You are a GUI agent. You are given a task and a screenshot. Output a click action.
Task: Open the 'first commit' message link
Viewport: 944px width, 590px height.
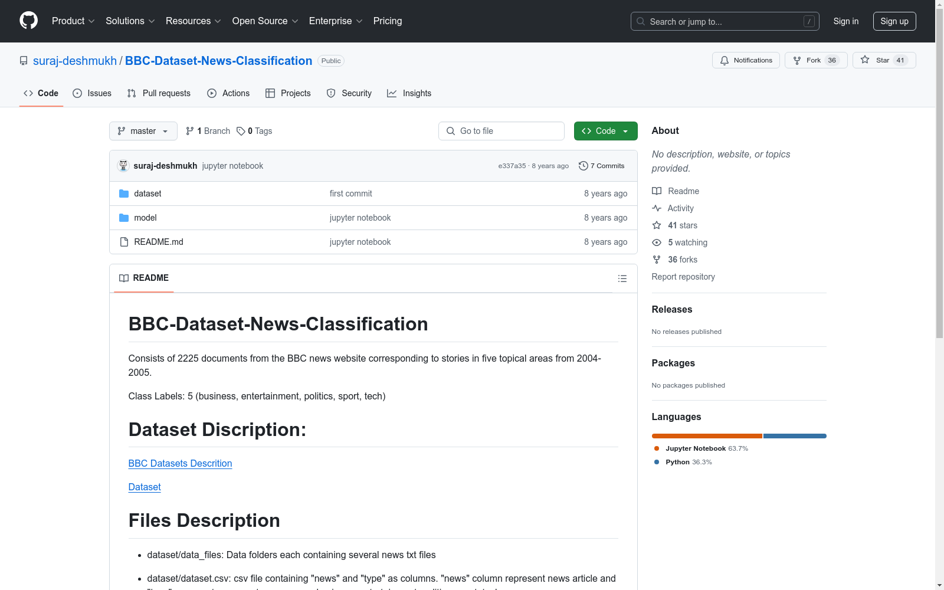point(351,194)
